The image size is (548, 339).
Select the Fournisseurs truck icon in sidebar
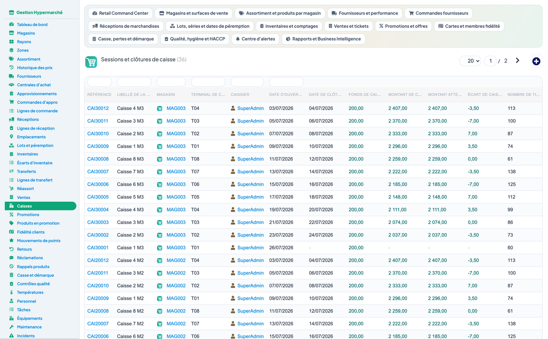point(11,76)
